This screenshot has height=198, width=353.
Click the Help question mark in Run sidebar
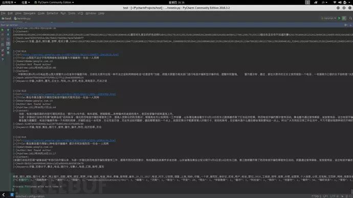pos(3,60)
